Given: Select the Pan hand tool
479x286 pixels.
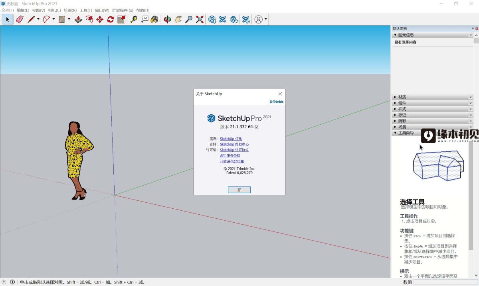Looking at the screenshot, I should coord(178,19).
